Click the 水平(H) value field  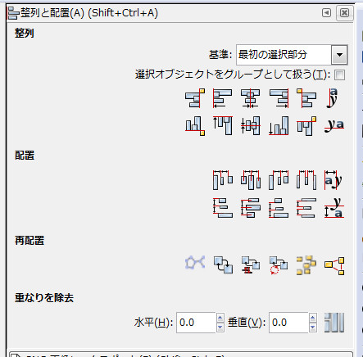point(196,323)
